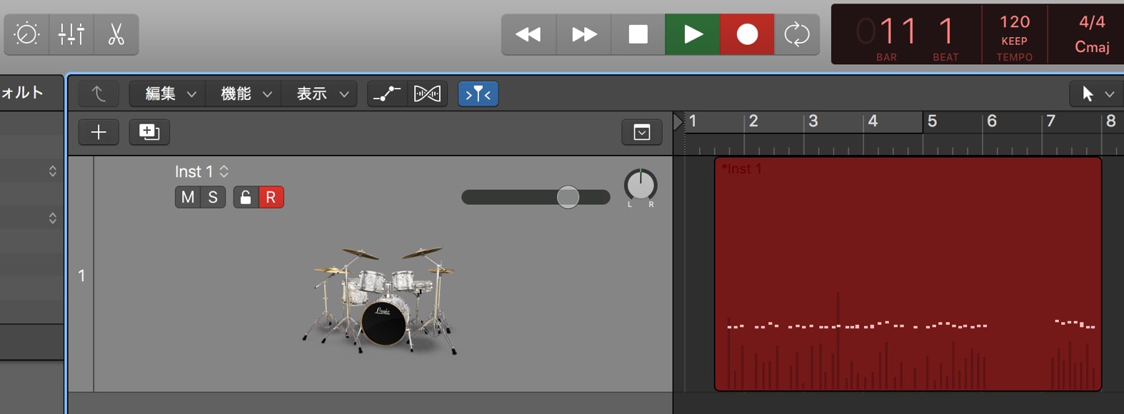Click bar 6 in the ruler
This screenshot has width=1124, height=414.
(992, 121)
